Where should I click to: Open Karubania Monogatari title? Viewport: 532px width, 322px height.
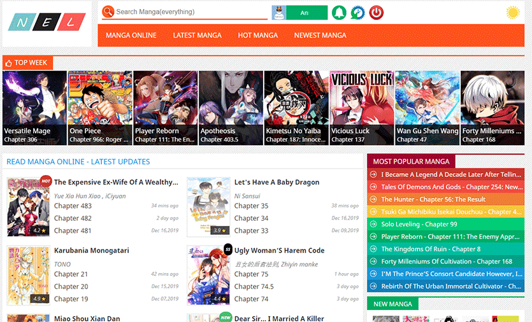[92, 251]
